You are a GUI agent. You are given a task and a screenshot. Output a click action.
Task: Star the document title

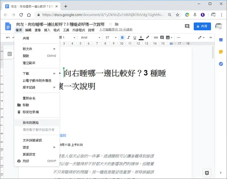click(x=111, y=24)
